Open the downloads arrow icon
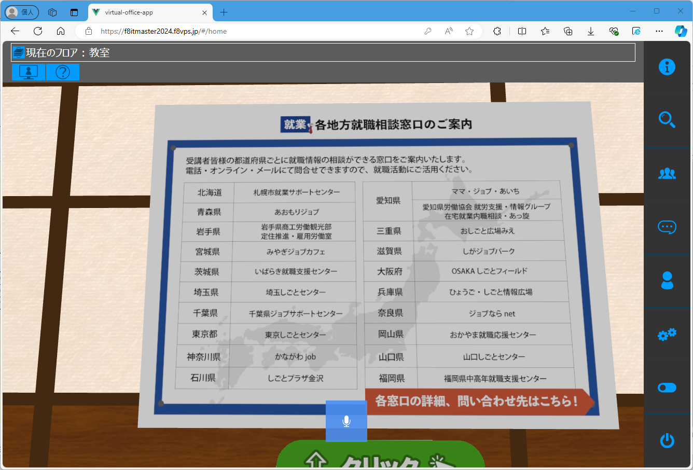The image size is (693, 470). (591, 31)
